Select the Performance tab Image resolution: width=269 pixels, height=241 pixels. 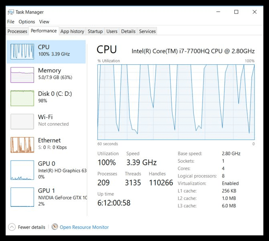(44, 31)
